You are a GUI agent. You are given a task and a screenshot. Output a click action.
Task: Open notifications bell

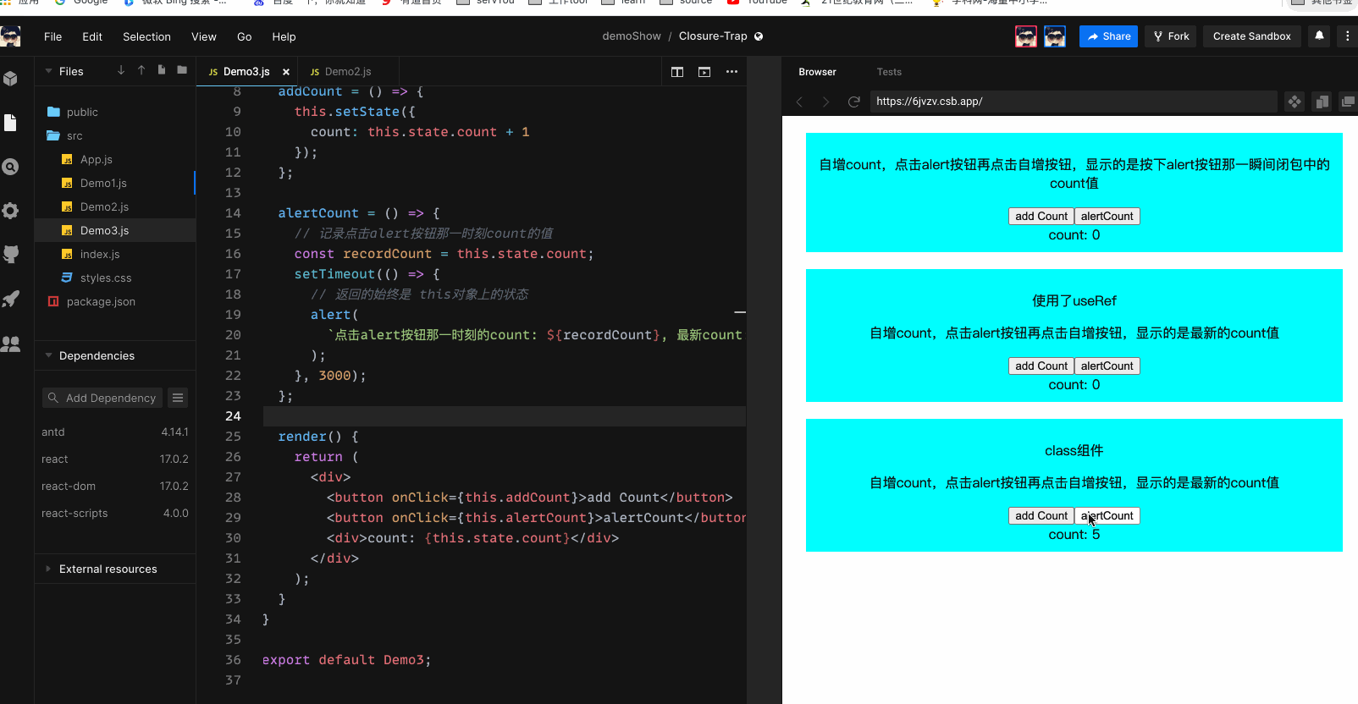tap(1319, 36)
